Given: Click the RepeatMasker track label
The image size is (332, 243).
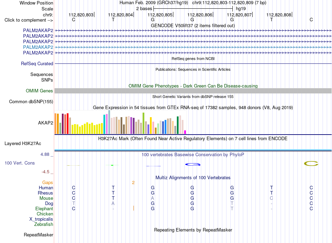Looking at the screenshot, I should point(38,235).
